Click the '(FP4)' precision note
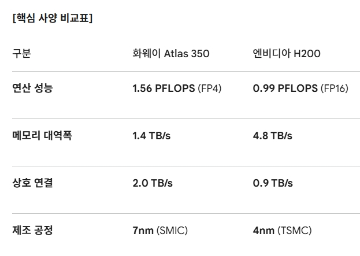Screen dimensions: 360x256 coord(210,88)
